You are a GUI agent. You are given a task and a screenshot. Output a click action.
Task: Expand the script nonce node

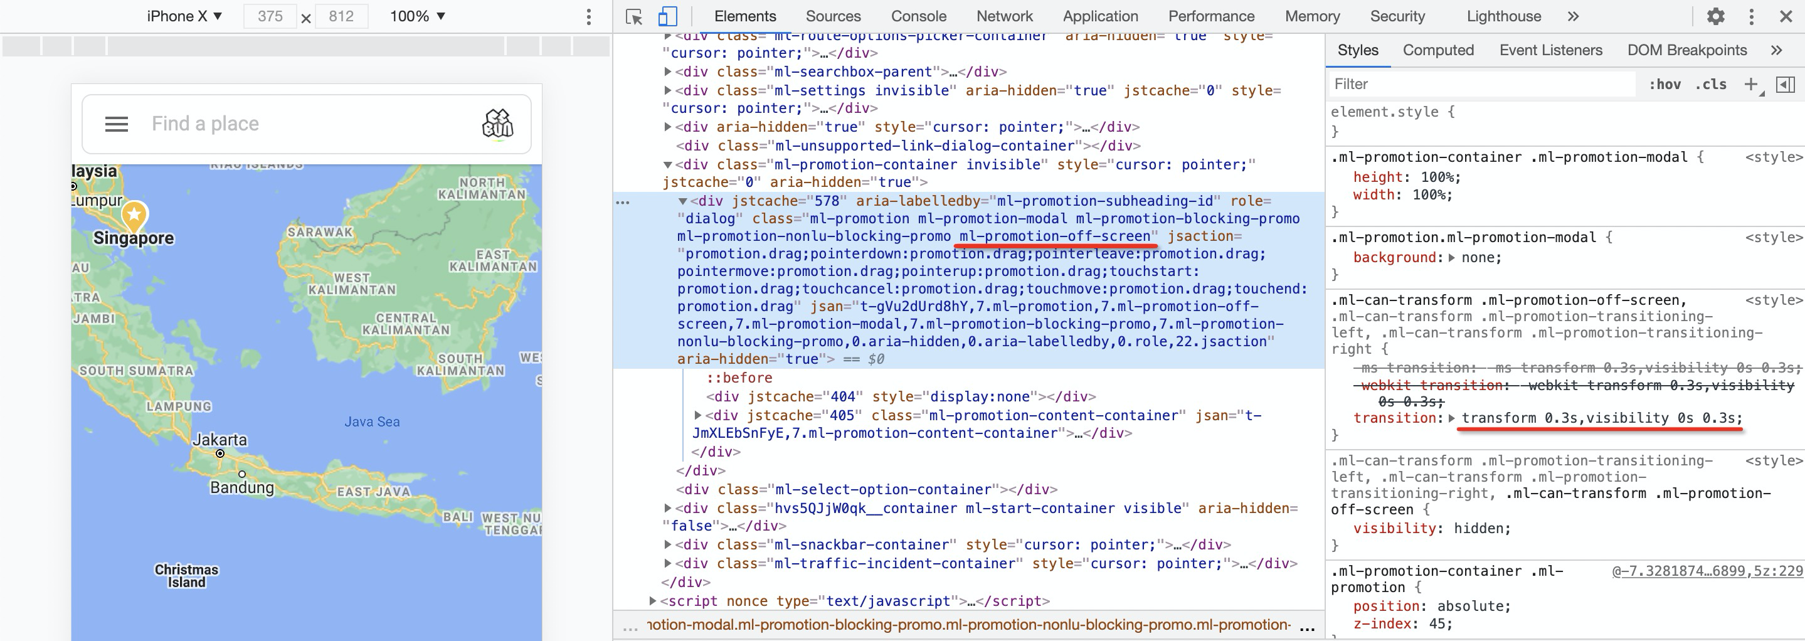652,601
